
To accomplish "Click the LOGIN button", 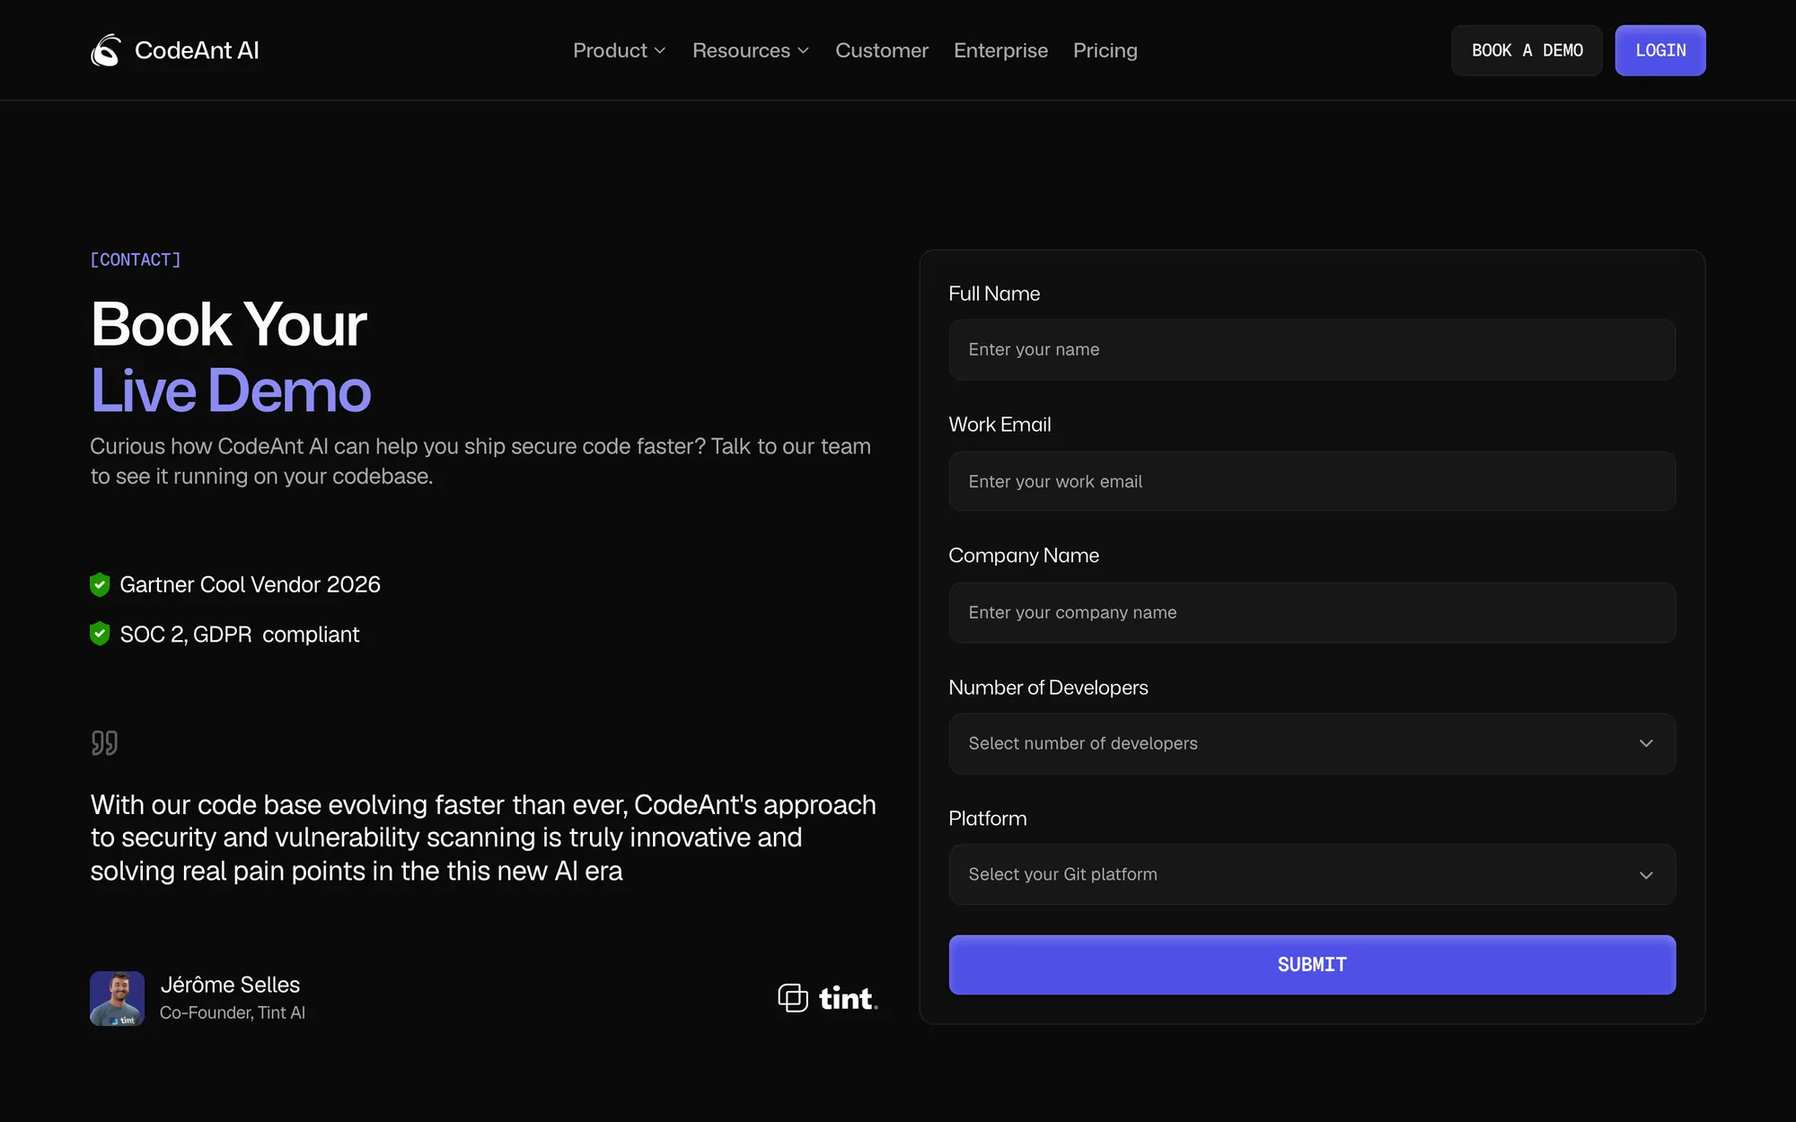I will click(x=1660, y=50).
